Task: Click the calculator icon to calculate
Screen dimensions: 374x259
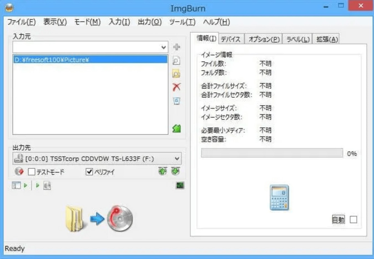Action: coord(279,198)
